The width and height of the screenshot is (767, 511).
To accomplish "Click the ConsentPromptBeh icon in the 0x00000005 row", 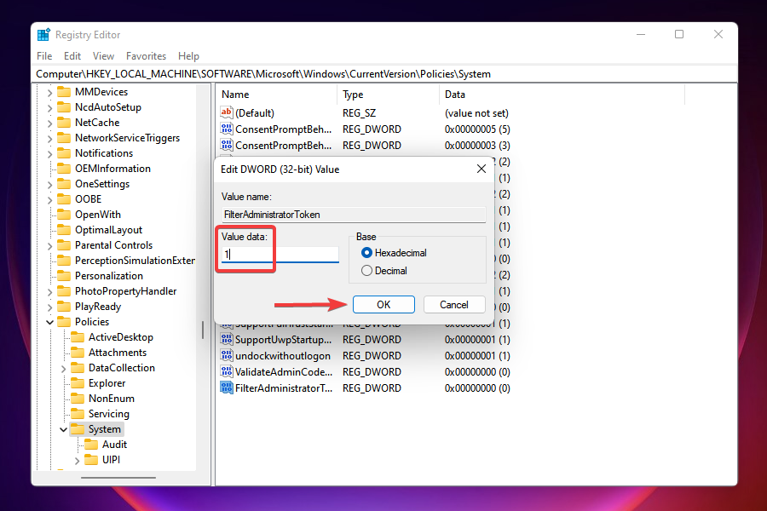I will pyautogui.click(x=226, y=129).
